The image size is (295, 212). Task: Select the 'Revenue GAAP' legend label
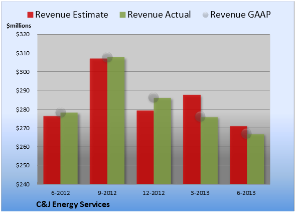coord(240,15)
